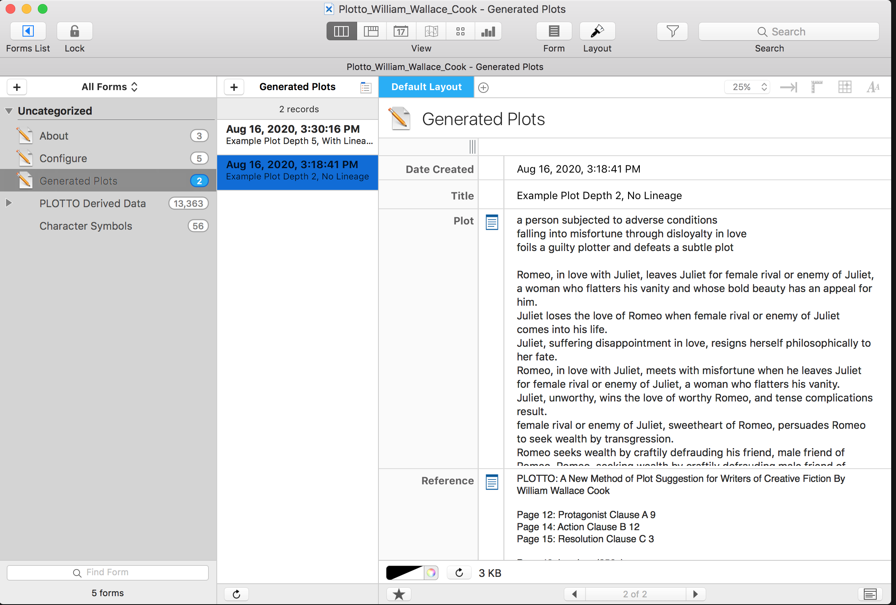Select the About form

pyautogui.click(x=108, y=136)
